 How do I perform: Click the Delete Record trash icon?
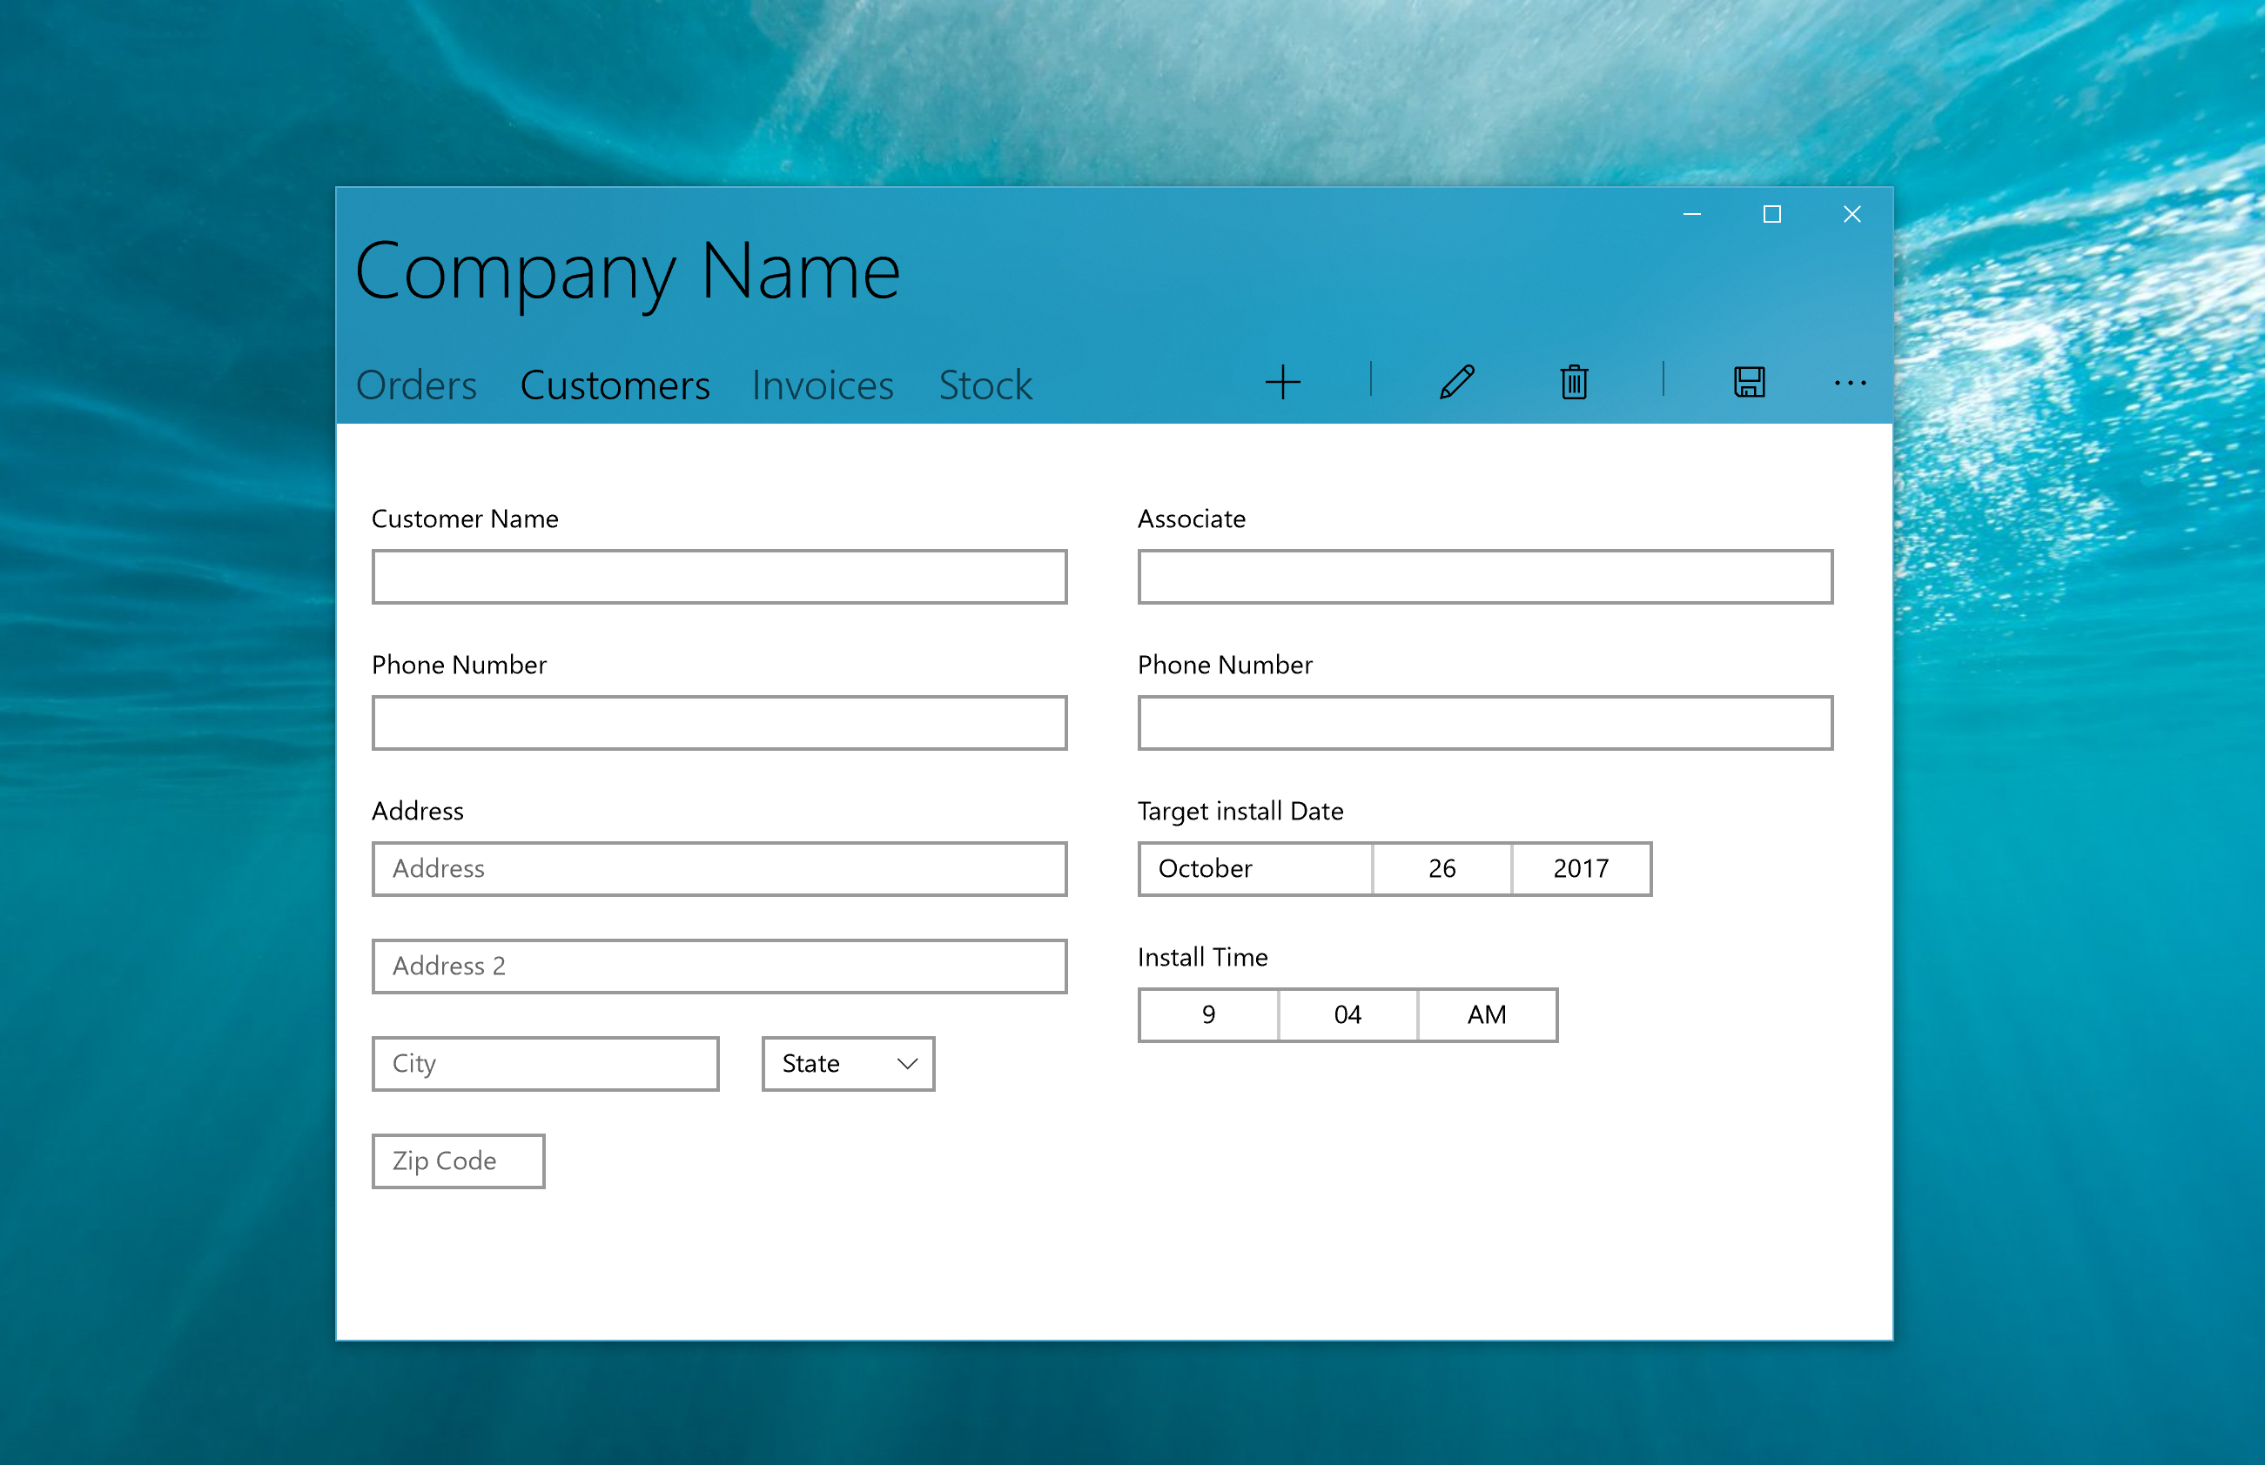pyautogui.click(x=1569, y=383)
